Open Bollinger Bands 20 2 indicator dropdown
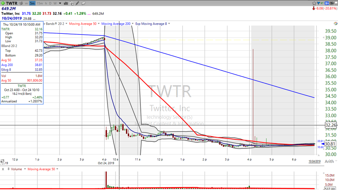Viewport: 338px width, 190px height. click(x=66, y=24)
